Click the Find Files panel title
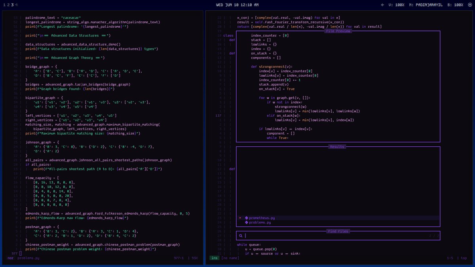Image resolution: width=475 pixels, height=267 pixels. click(x=338, y=231)
